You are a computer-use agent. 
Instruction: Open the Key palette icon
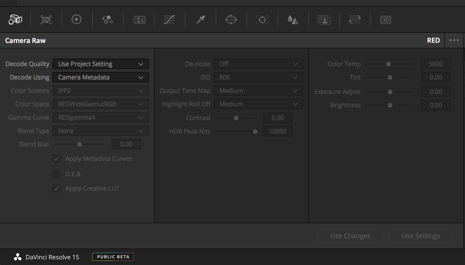coord(324,20)
